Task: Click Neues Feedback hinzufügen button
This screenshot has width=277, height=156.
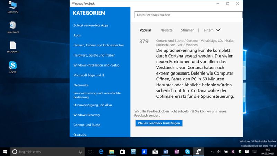Action: [159, 123]
